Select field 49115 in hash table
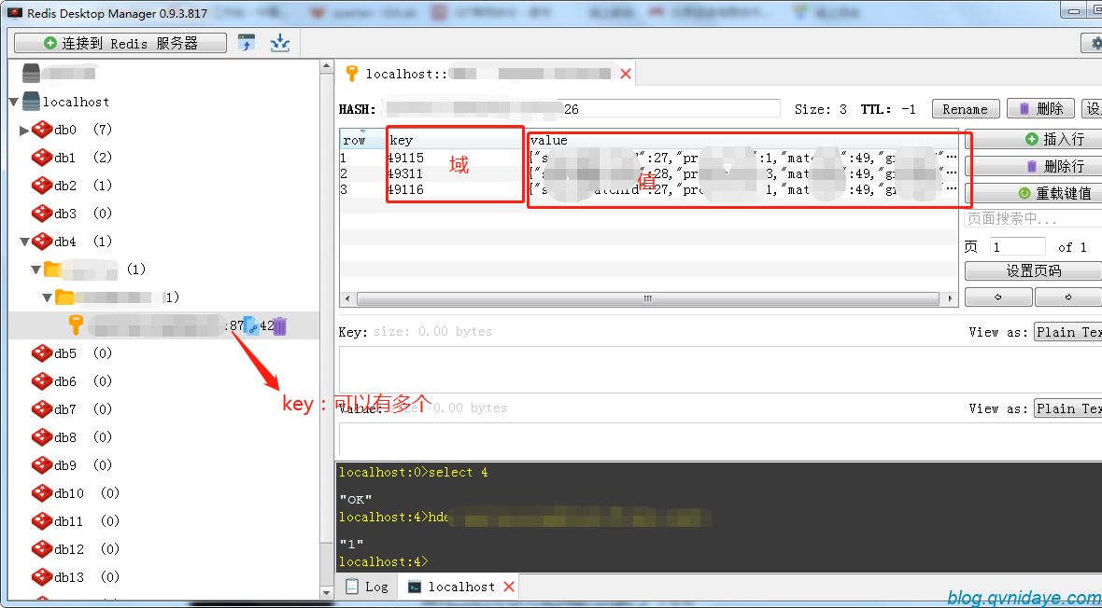This screenshot has width=1102, height=608. click(x=405, y=158)
